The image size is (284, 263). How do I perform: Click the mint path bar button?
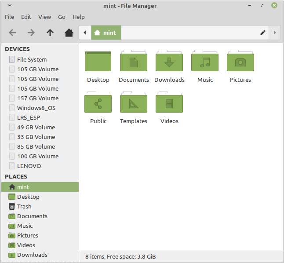click(x=106, y=33)
